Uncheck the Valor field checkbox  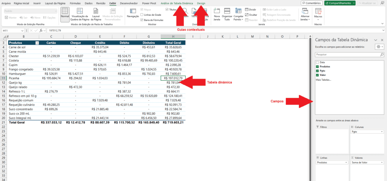(317, 75)
